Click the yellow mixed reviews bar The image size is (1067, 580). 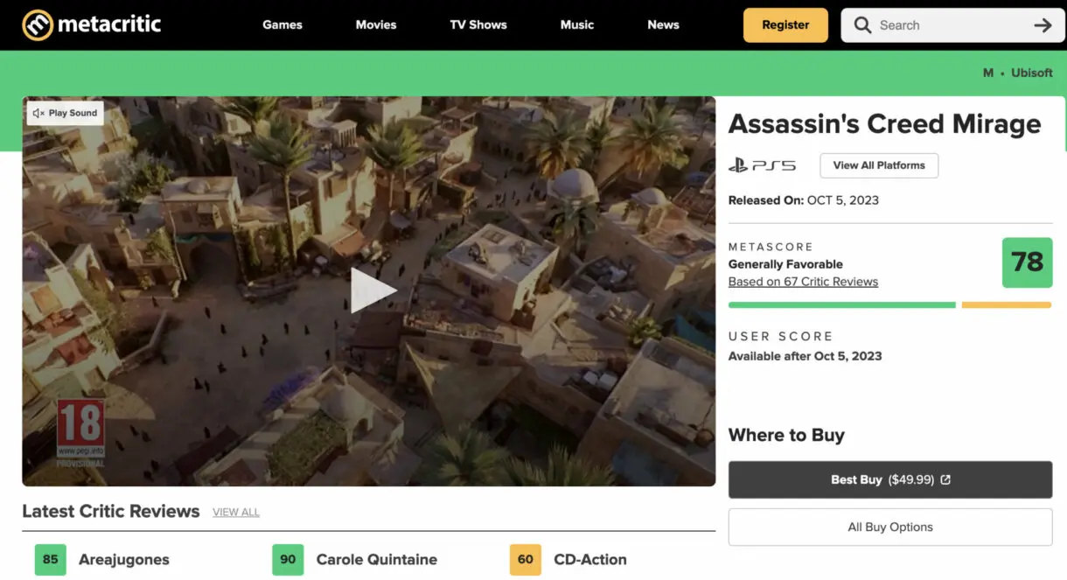1006,305
